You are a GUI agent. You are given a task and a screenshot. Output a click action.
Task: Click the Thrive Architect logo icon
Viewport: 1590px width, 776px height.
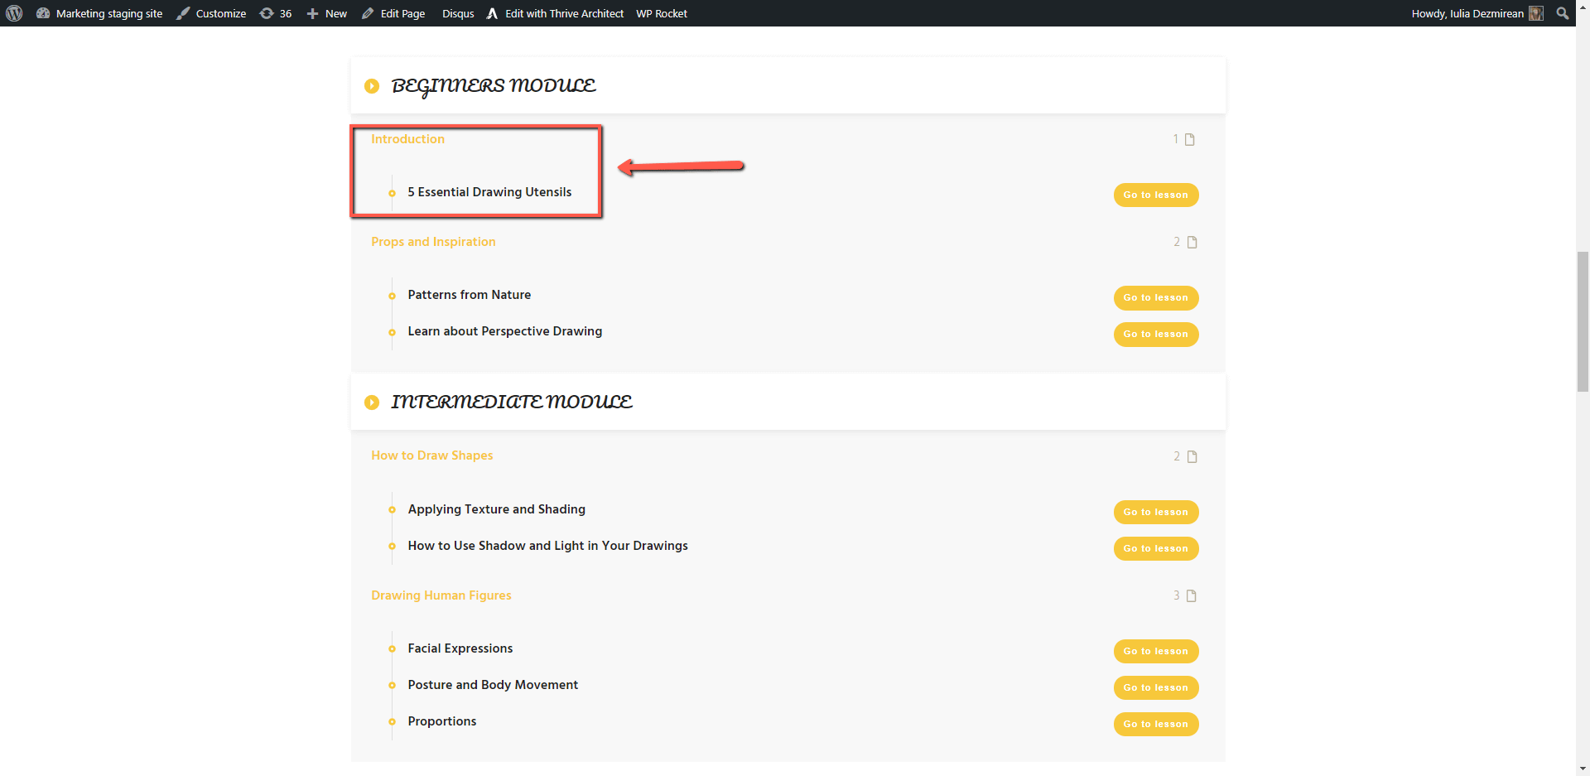coord(492,13)
